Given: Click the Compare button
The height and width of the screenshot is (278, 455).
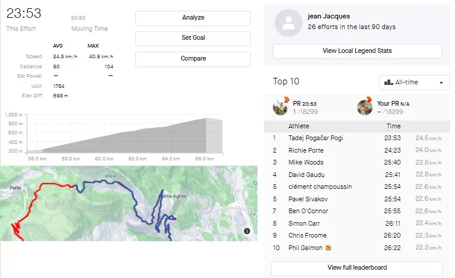Looking at the screenshot, I should (x=193, y=59).
